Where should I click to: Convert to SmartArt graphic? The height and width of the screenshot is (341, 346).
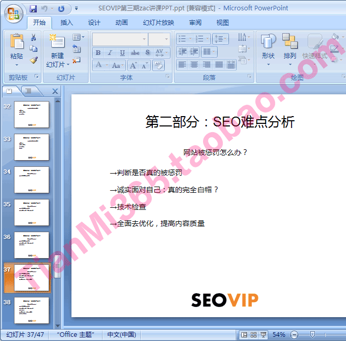point(244,60)
